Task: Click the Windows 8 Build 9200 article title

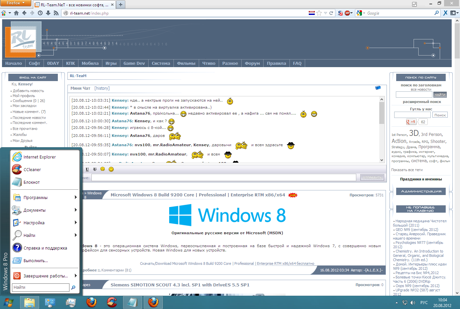Action: tap(198, 195)
